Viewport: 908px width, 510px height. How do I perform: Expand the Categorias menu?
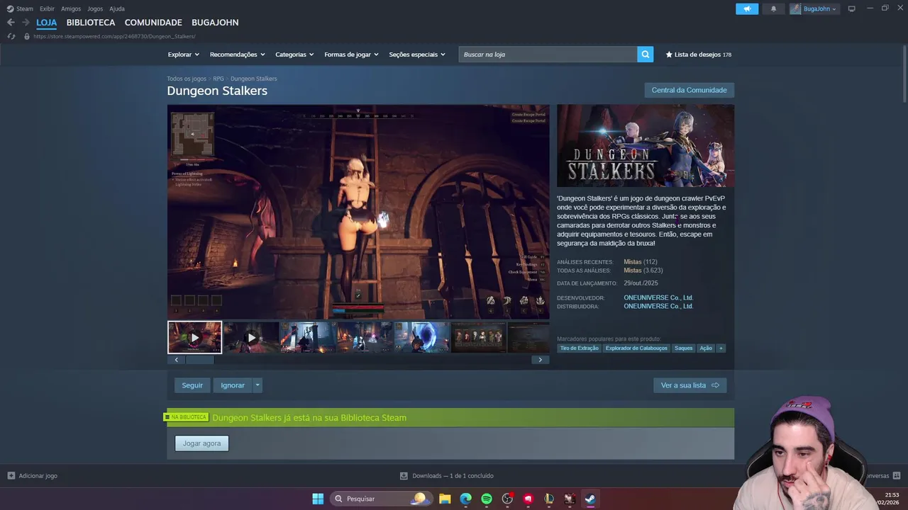click(294, 55)
